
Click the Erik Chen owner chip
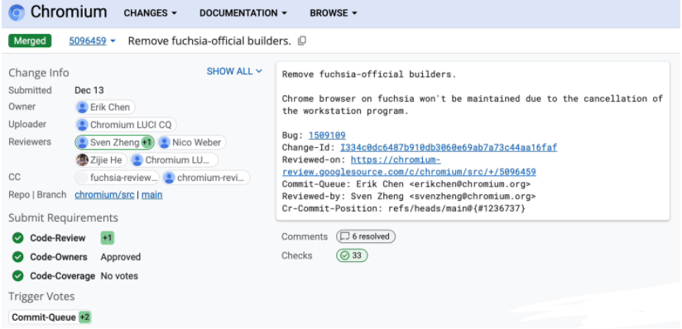[105, 107]
